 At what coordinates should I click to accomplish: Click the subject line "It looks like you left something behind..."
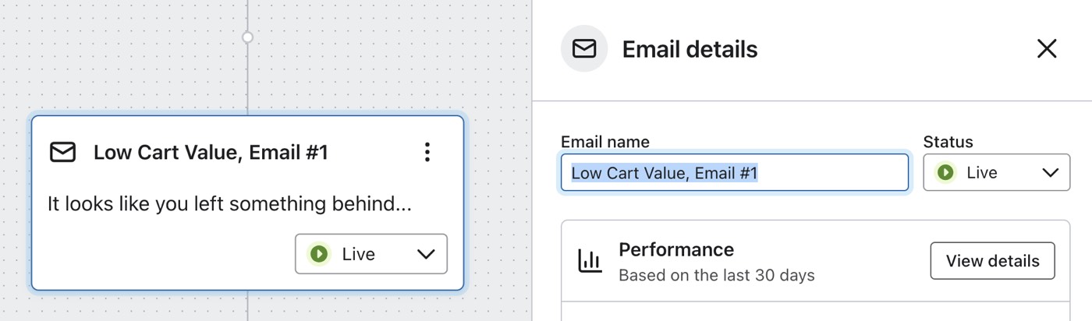tap(229, 204)
